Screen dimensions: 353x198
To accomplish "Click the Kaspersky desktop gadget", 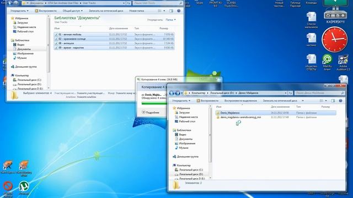I will (x=335, y=12).
